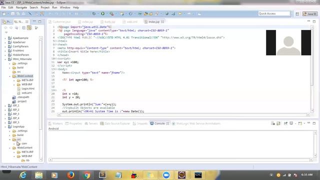Collapse the LoginApp project
This screenshot has width=320, height=180.
tap(5, 126)
